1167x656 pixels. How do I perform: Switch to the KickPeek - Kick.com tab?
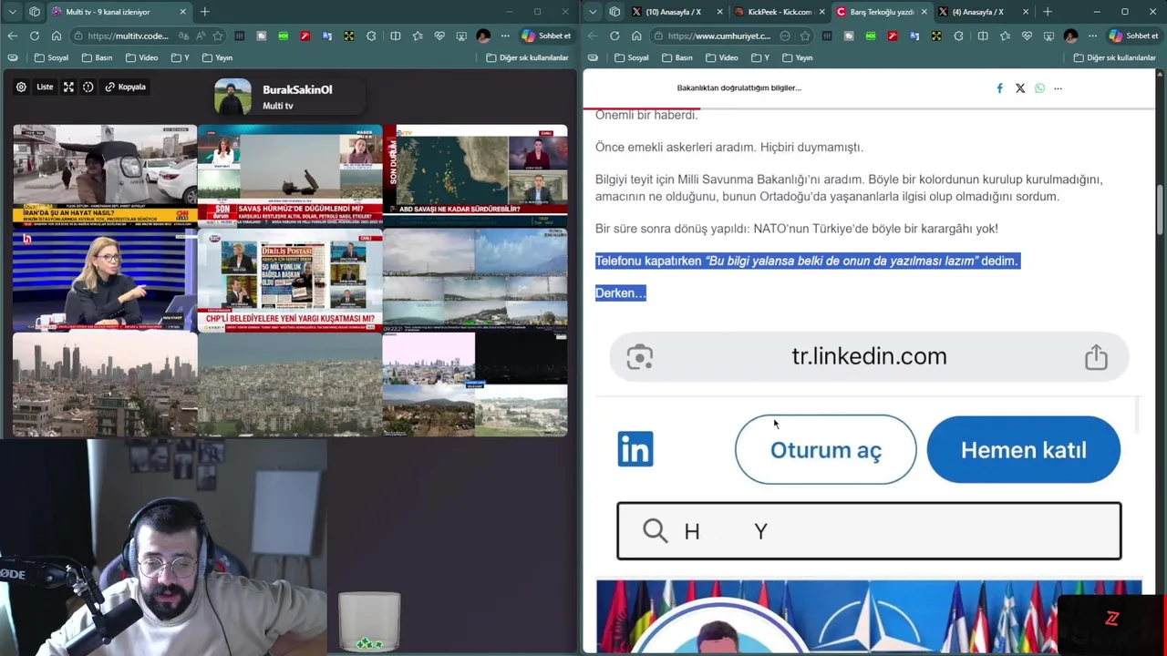[x=778, y=12]
